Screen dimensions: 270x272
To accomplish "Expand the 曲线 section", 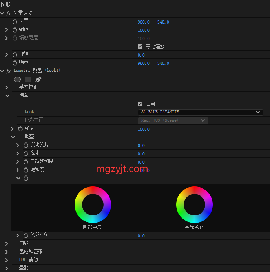I will (7, 244).
